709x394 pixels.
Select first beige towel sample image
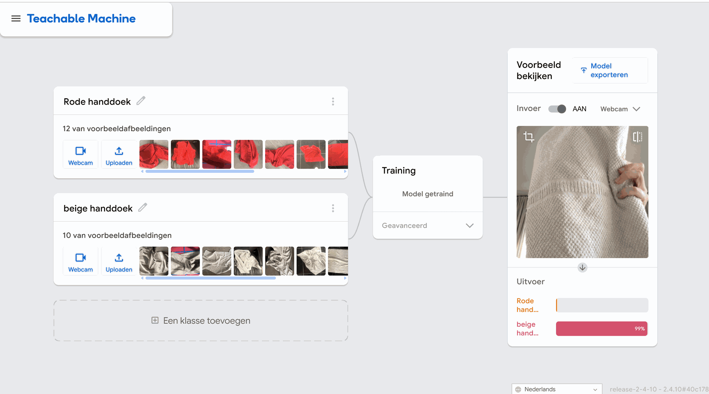pos(154,261)
